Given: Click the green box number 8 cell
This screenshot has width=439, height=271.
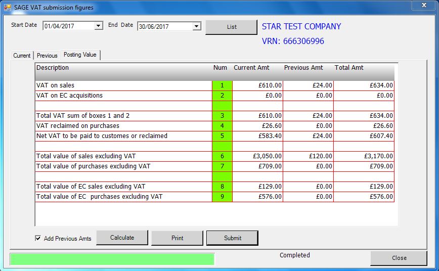Looking at the screenshot, I should (x=223, y=186).
